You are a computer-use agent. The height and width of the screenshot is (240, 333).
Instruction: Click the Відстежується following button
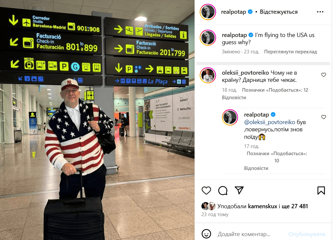(279, 12)
